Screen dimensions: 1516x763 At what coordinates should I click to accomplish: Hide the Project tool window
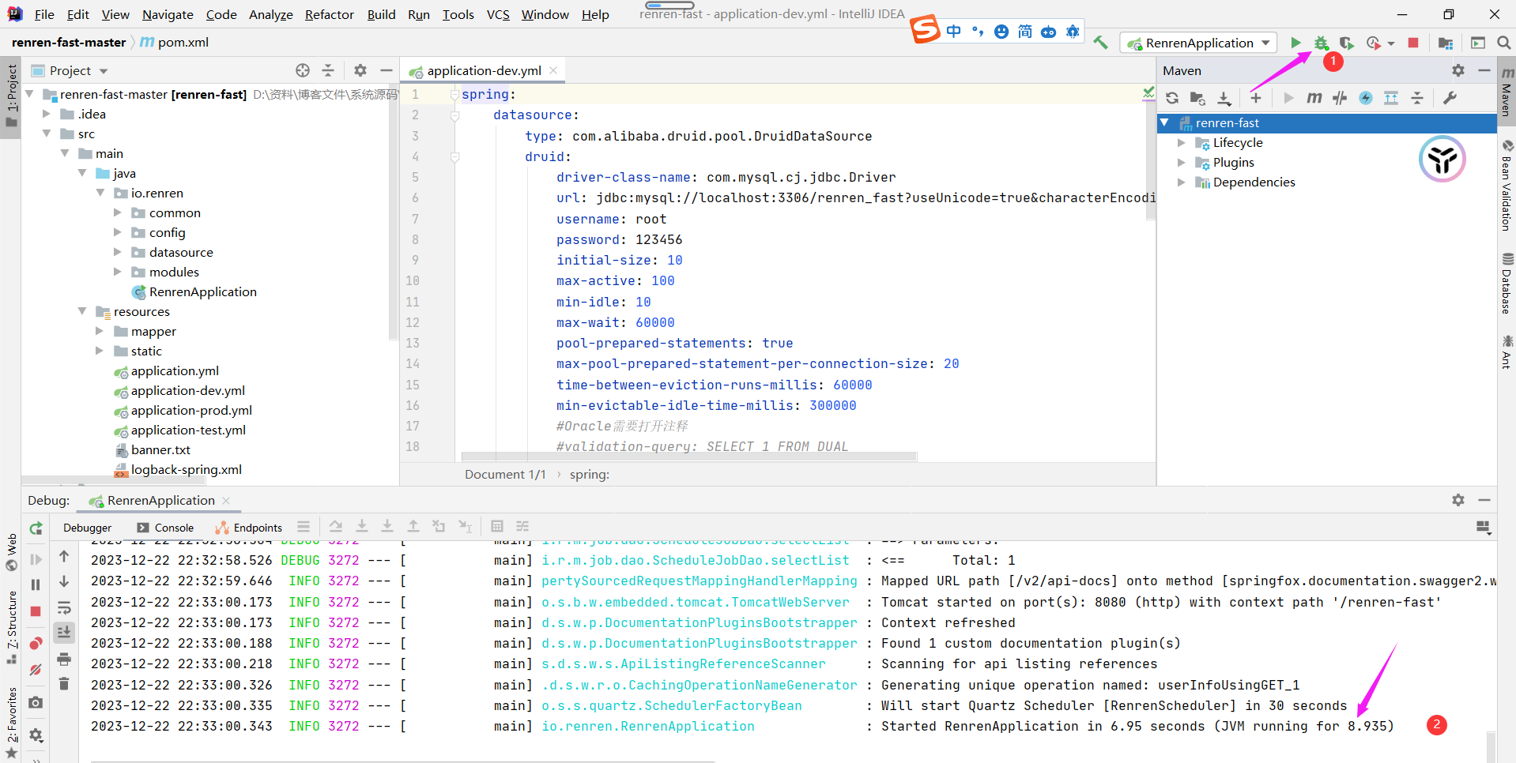coord(386,70)
